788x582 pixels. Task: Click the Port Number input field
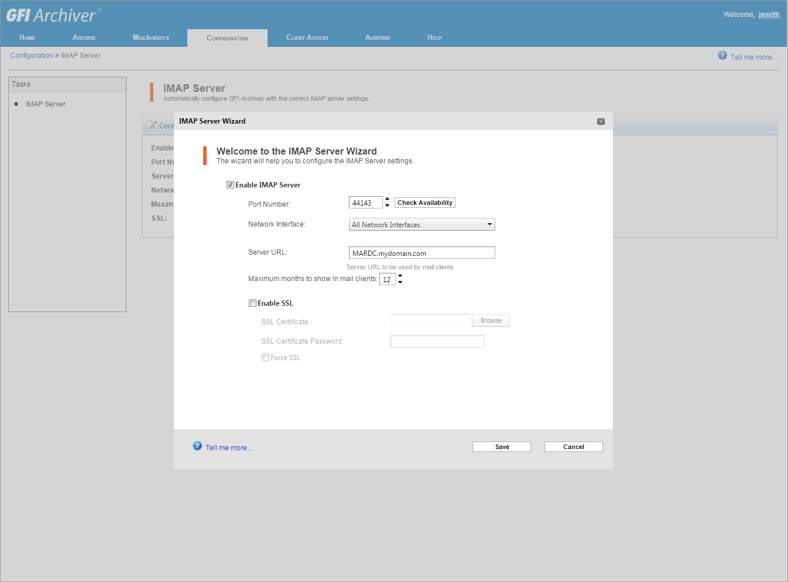tap(366, 203)
